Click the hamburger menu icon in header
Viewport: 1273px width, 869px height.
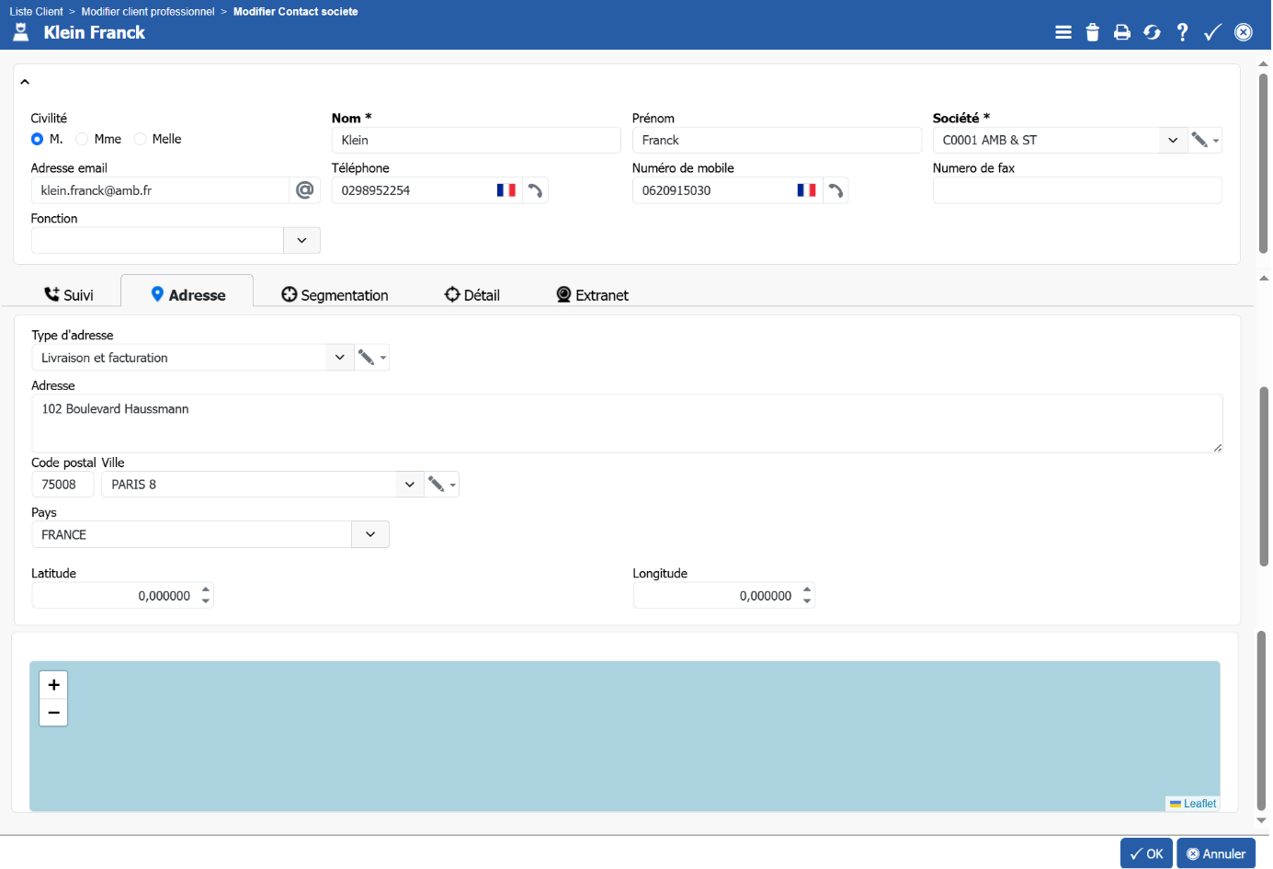click(x=1063, y=32)
